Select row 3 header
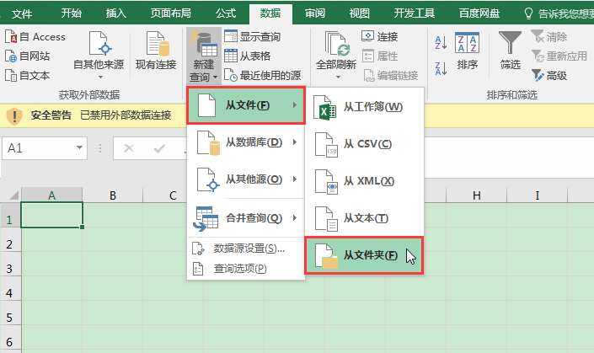This screenshot has width=594, height=353. coord(10,264)
